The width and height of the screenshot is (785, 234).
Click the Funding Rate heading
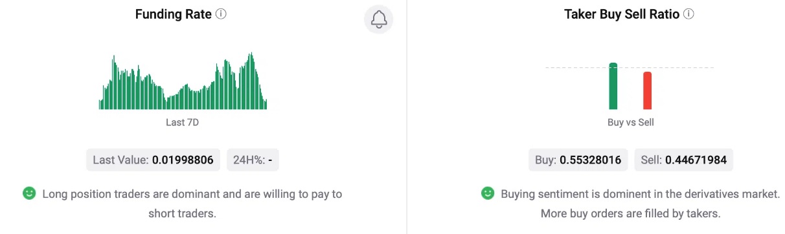click(174, 14)
